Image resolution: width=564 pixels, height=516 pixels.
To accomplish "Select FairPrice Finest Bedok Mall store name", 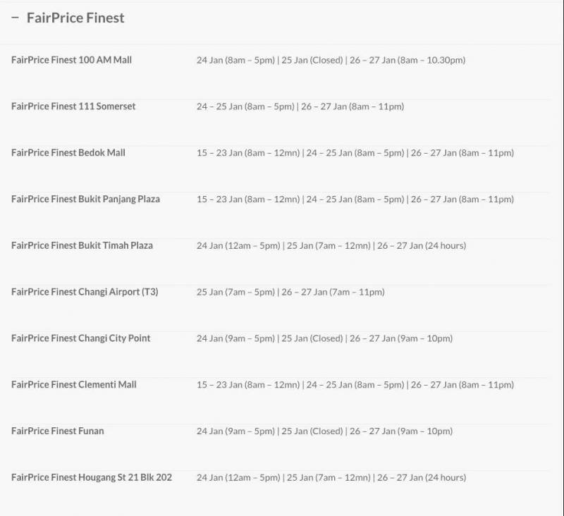I will pyautogui.click(x=68, y=153).
